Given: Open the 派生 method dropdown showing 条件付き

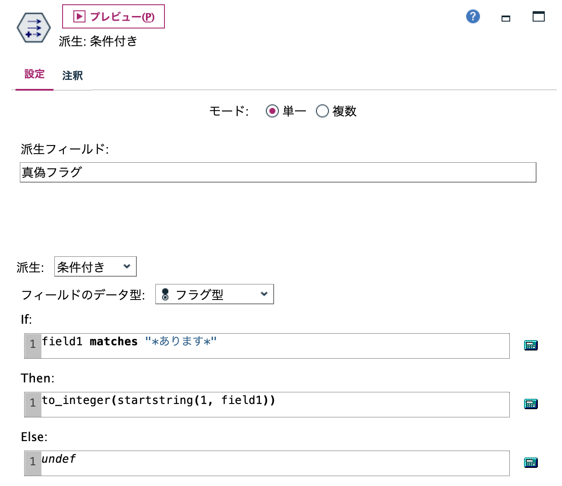Looking at the screenshot, I should (95, 266).
